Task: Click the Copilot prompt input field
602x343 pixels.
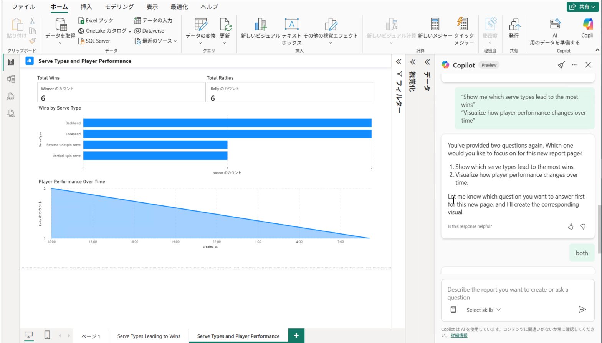Action: (514, 294)
